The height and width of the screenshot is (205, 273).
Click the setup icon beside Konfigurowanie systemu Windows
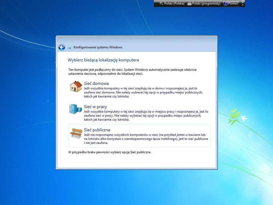(x=69, y=47)
